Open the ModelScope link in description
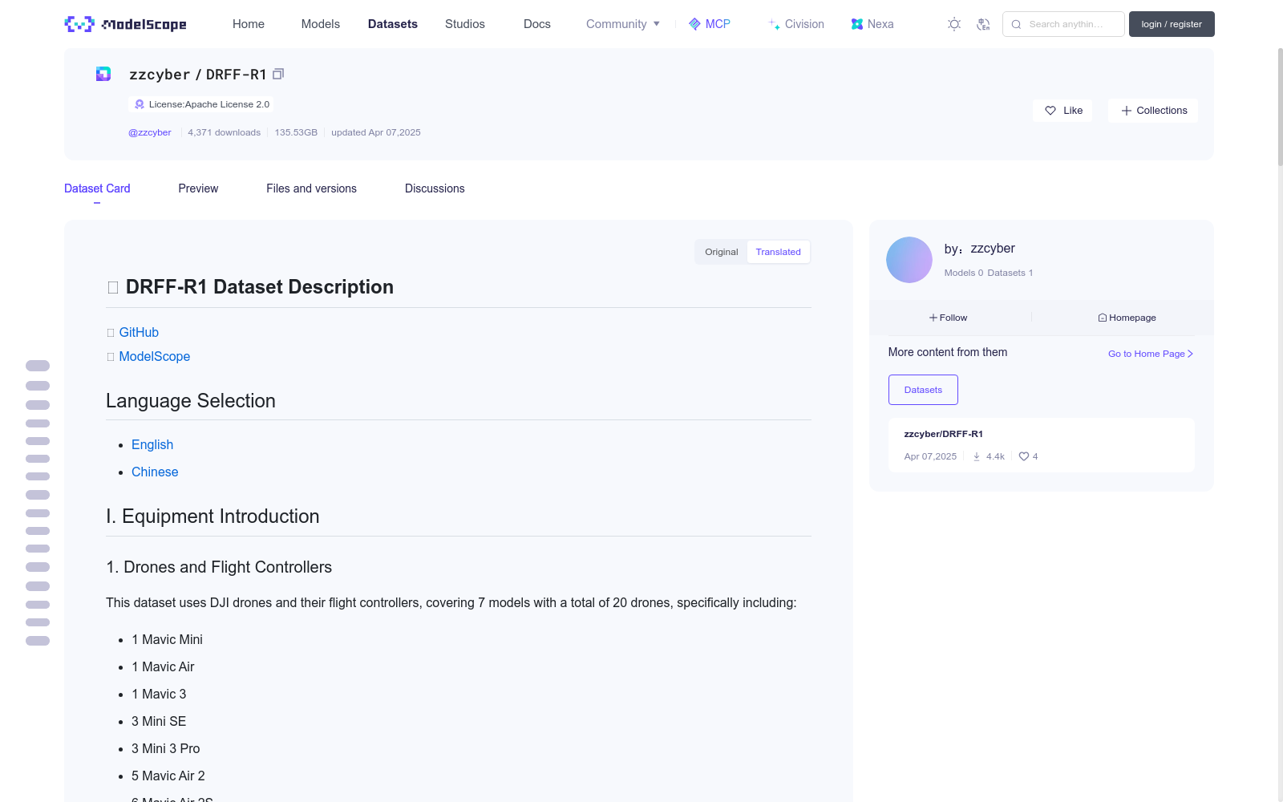The width and height of the screenshot is (1283, 802). [155, 356]
